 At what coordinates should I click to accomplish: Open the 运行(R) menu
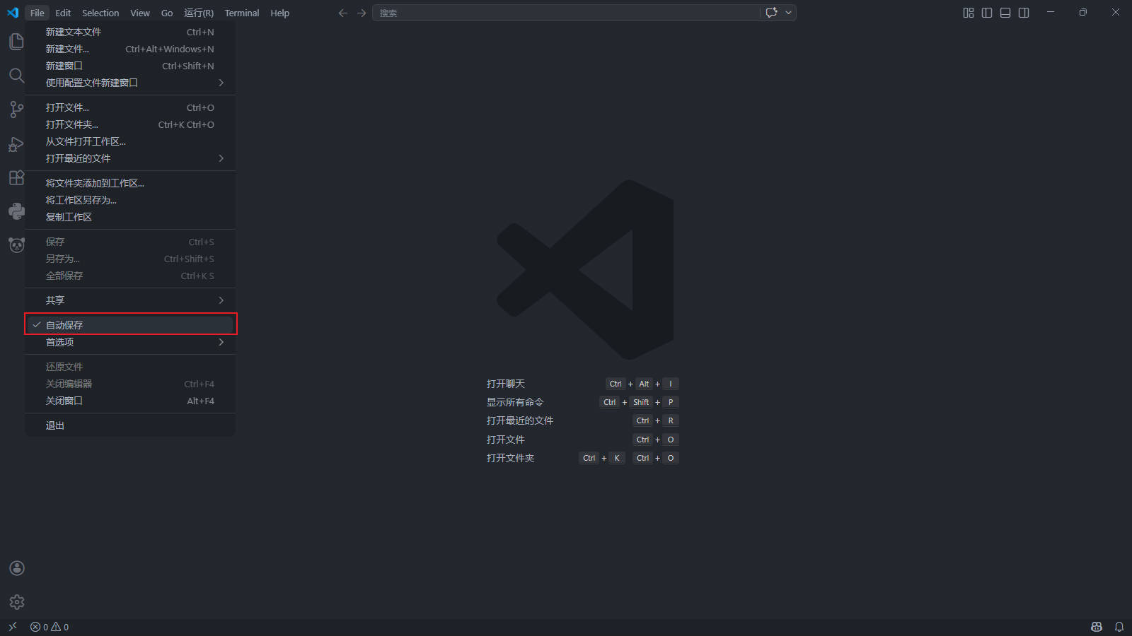pos(199,13)
